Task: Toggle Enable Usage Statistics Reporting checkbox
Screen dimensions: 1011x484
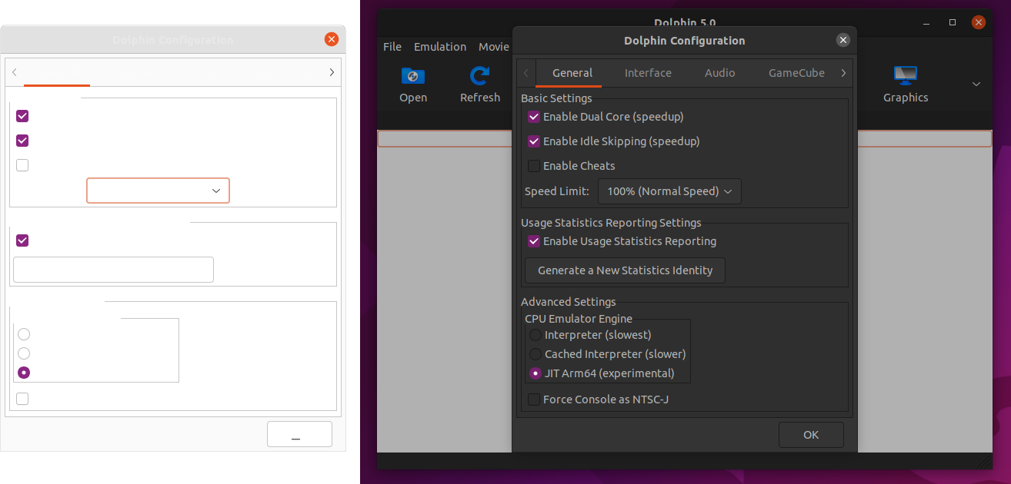Action: [x=534, y=241]
